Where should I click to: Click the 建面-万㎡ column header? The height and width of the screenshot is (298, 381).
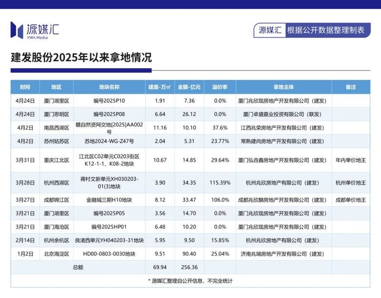point(160,87)
